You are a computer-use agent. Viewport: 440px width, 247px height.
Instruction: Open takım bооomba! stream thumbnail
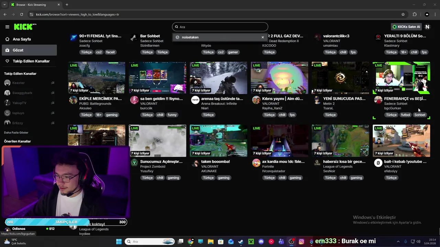(218, 141)
